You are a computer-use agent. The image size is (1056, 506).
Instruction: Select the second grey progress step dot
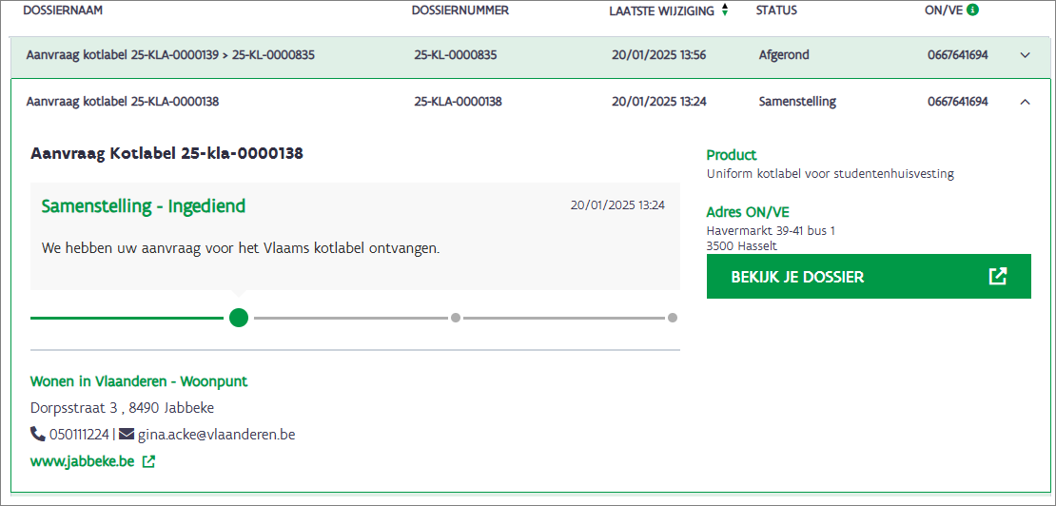click(456, 318)
